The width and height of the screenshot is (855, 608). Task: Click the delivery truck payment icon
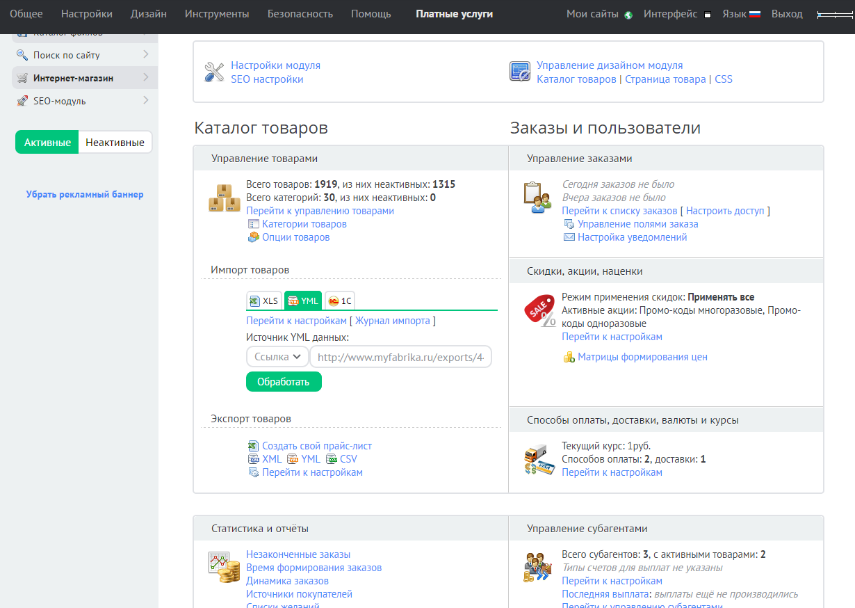coord(539,460)
